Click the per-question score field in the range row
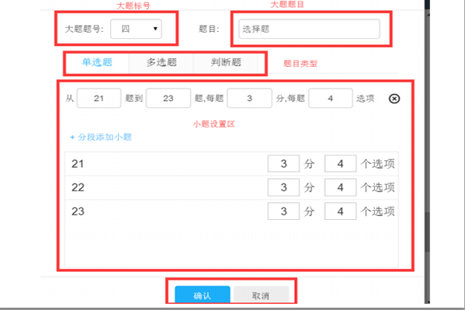The height and width of the screenshot is (310, 465). point(249,99)
